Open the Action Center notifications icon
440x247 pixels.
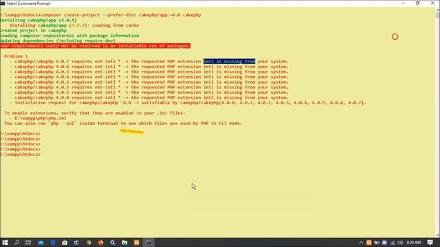pos(430,242)
